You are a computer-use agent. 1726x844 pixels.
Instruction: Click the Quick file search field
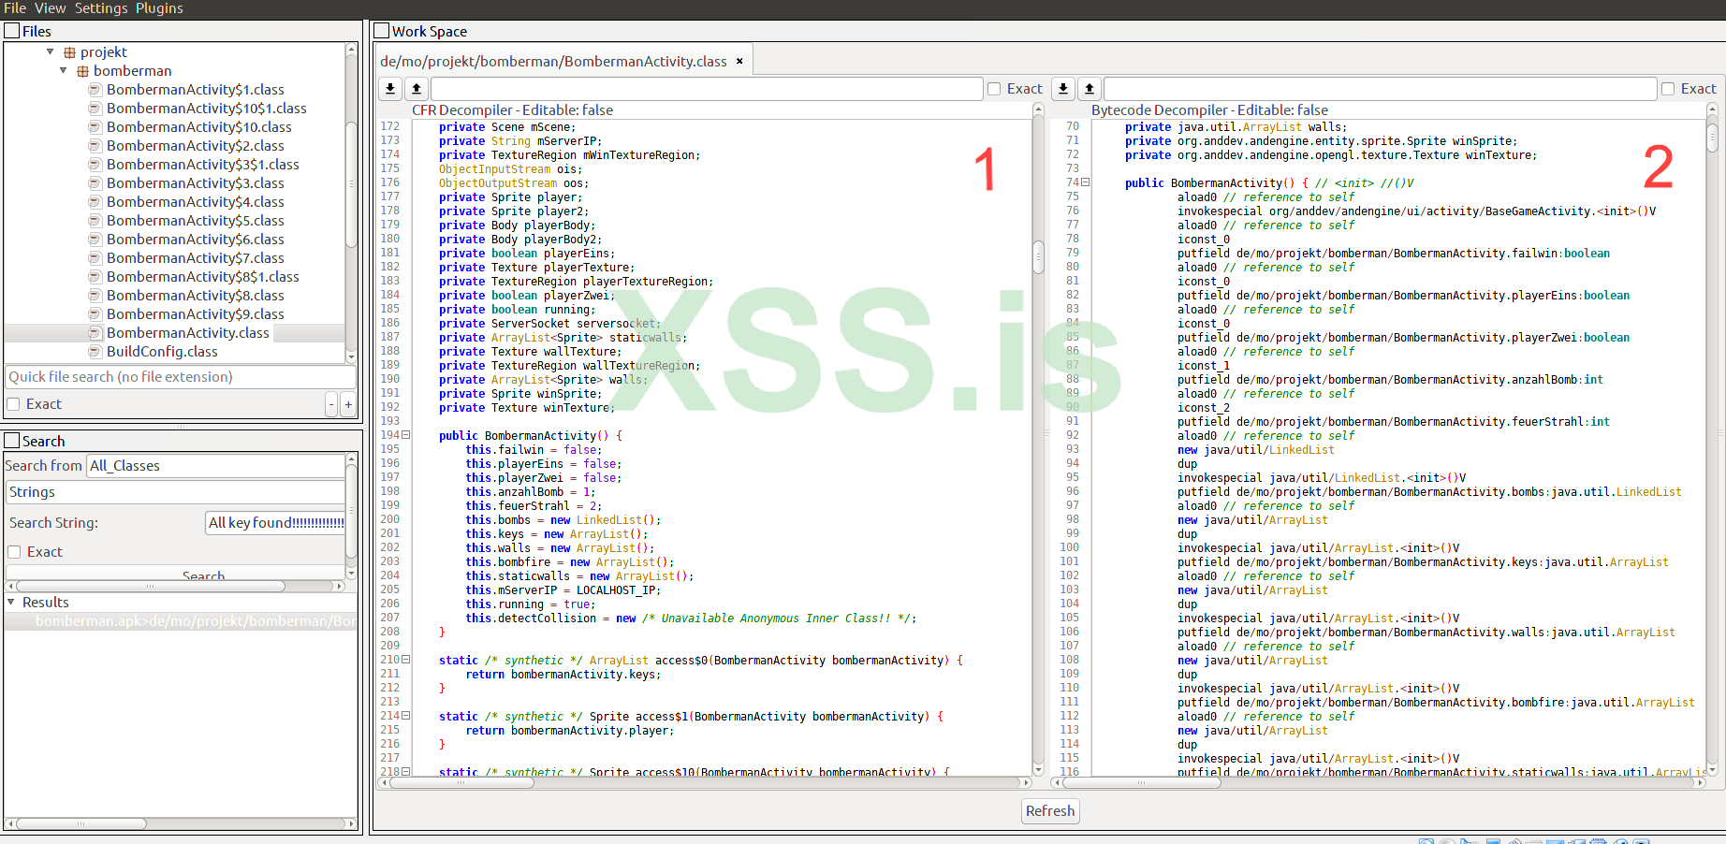(x=181, y=377)
